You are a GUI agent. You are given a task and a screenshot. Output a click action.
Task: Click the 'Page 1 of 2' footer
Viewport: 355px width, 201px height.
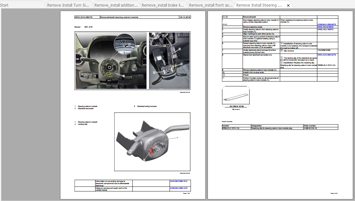point(187,193)
